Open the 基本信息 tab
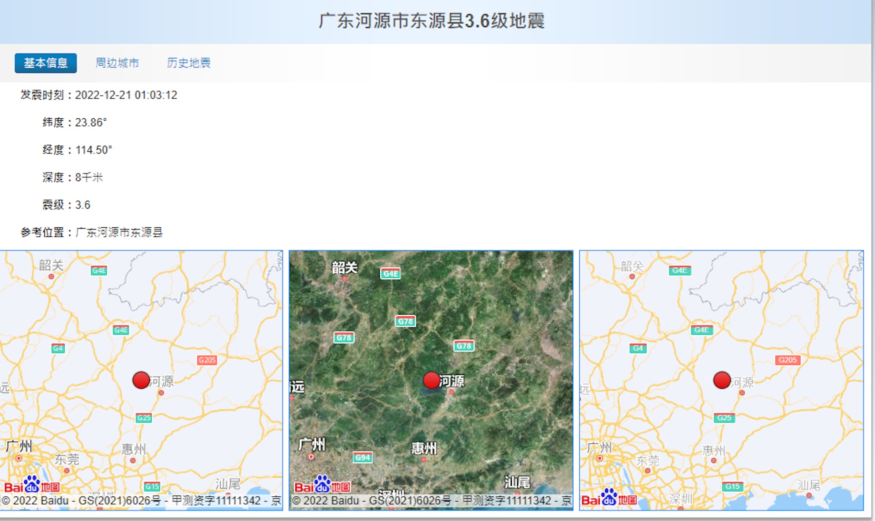The height and width of the screenshot is (521, 875). click(46, 63)
